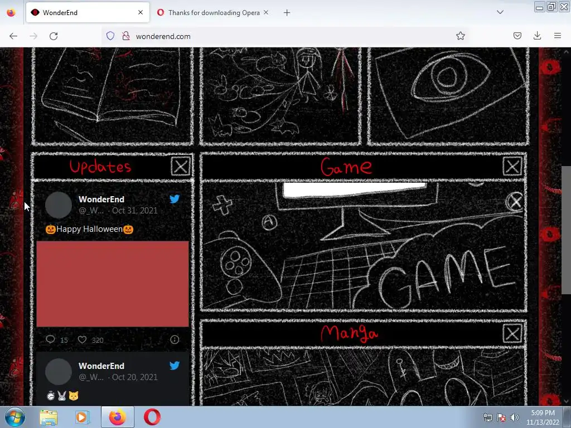Save page to Pocket

517,36
